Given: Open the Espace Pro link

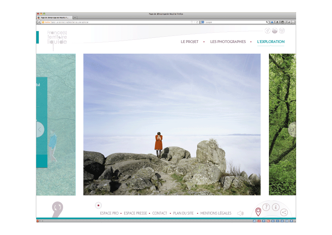Looking at the screenshot, I should (x=109, y=213).
